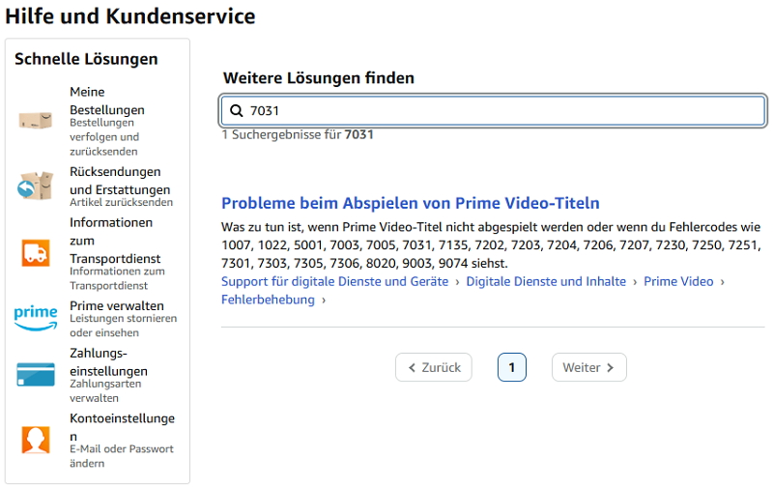Click 'Bestellungen verfolgen und zurücksenden' description

(x=104, y=137)
